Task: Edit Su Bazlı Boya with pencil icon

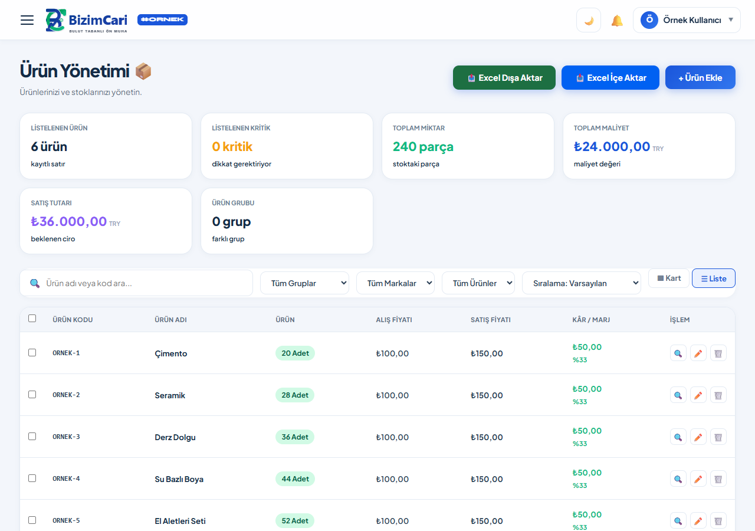Action: (x=698, y=479)
